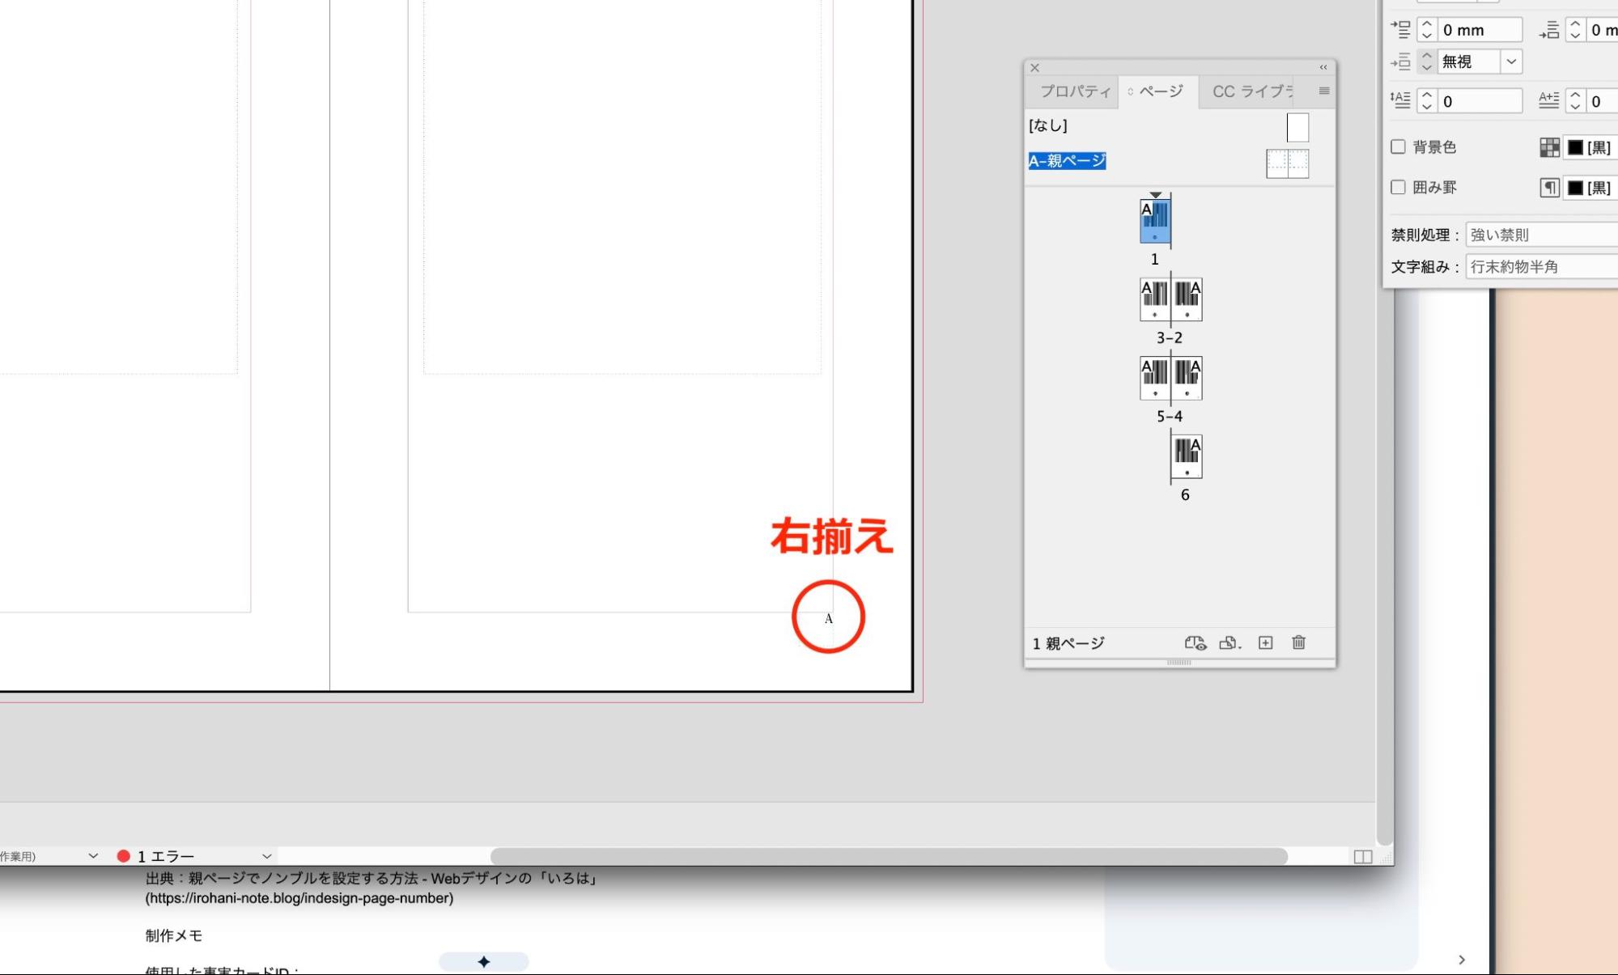Open the 文字組み dropdown showing 行末約物半角
Screen dimensions: 1618x975
coord(1541,266)
